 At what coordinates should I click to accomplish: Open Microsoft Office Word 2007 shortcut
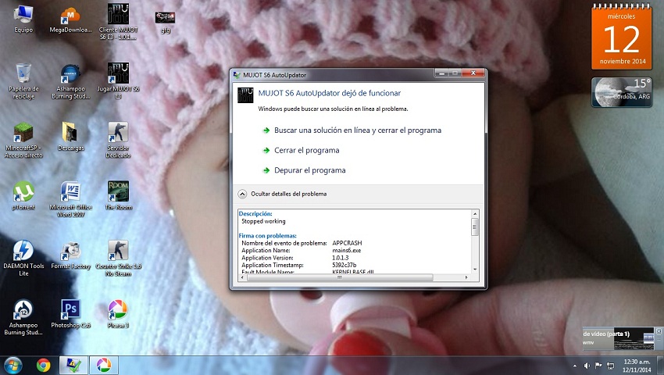[x=71, y=192]
